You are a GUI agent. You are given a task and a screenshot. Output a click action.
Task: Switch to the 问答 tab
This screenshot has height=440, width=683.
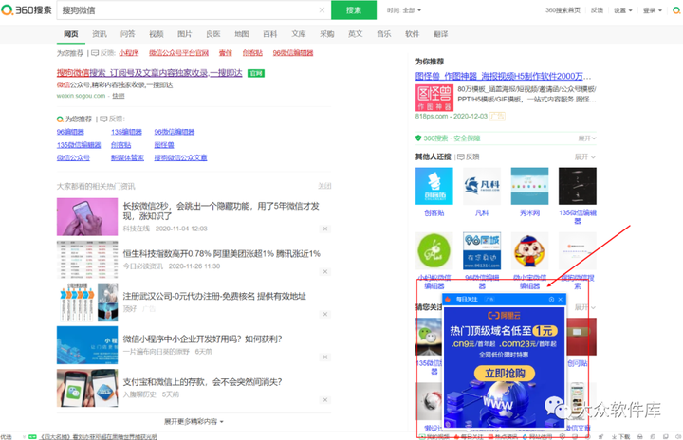coord(128,34)
